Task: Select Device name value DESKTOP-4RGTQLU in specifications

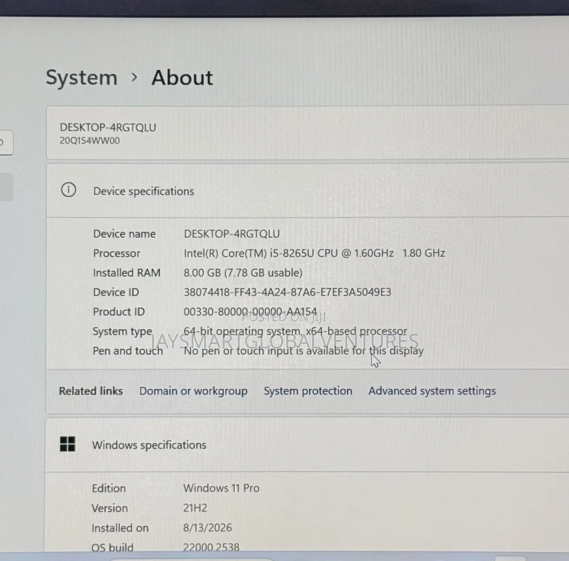Action: (x=232, y=234)
